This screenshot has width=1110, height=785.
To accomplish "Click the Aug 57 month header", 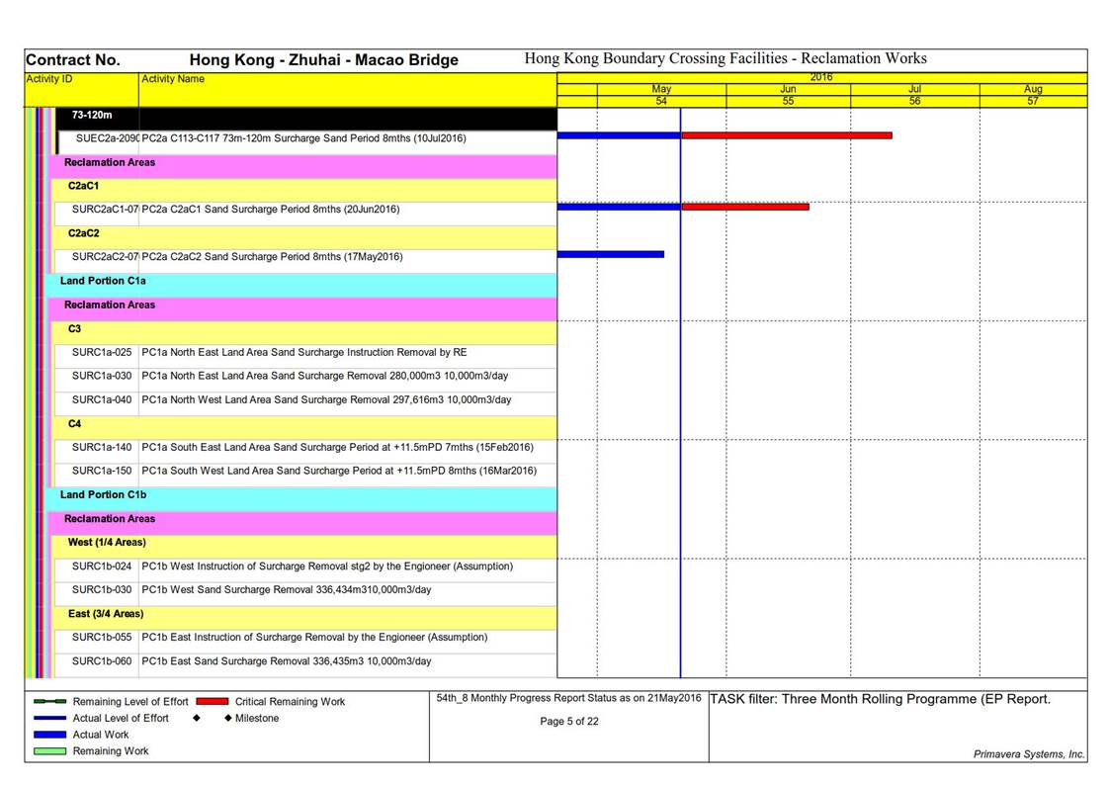I will click(1033, 96).
